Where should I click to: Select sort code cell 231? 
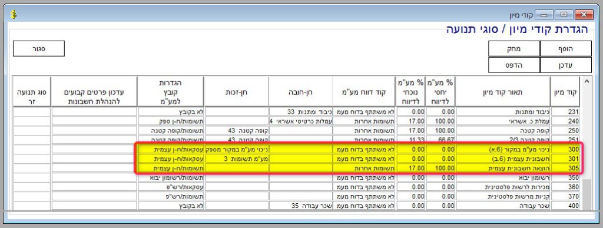tap(565, 112)
